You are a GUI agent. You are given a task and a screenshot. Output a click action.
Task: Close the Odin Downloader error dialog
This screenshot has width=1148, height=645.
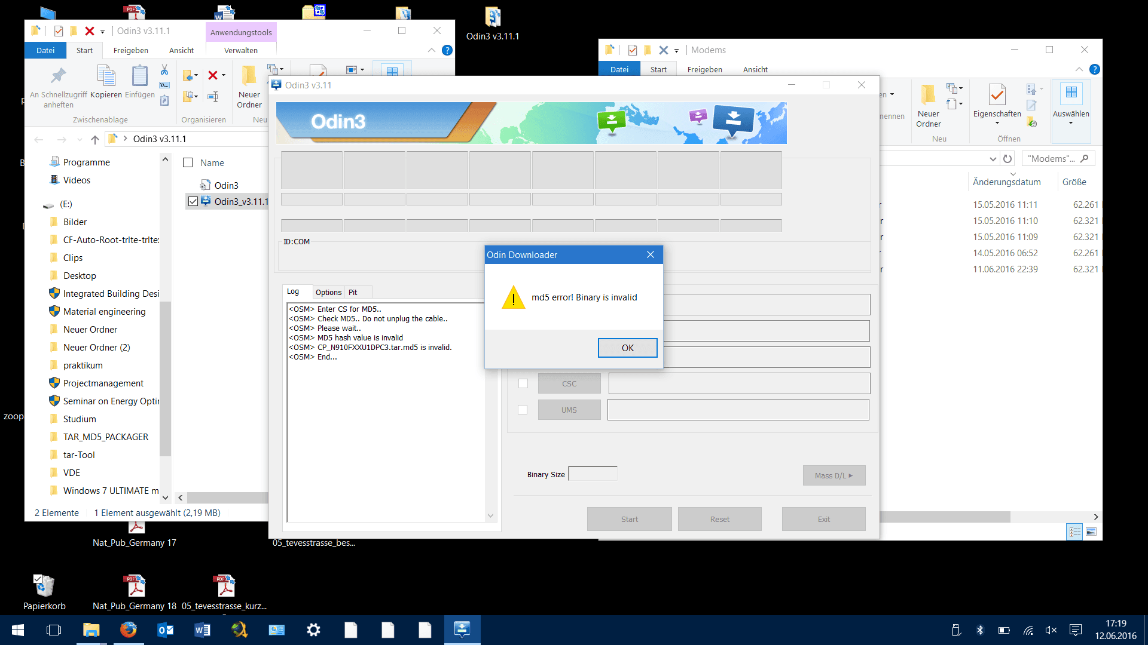coord(651,255)
